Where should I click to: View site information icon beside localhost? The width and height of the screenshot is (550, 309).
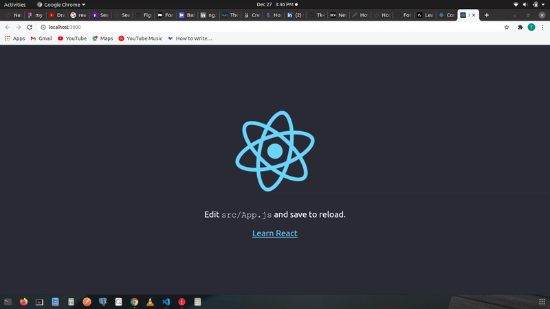click(x=43, y=27)
